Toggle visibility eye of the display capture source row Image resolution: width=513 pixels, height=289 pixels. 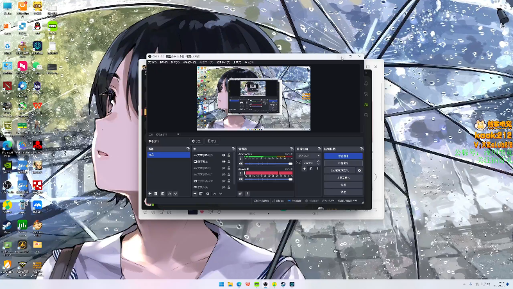click(x=224, y=162)
